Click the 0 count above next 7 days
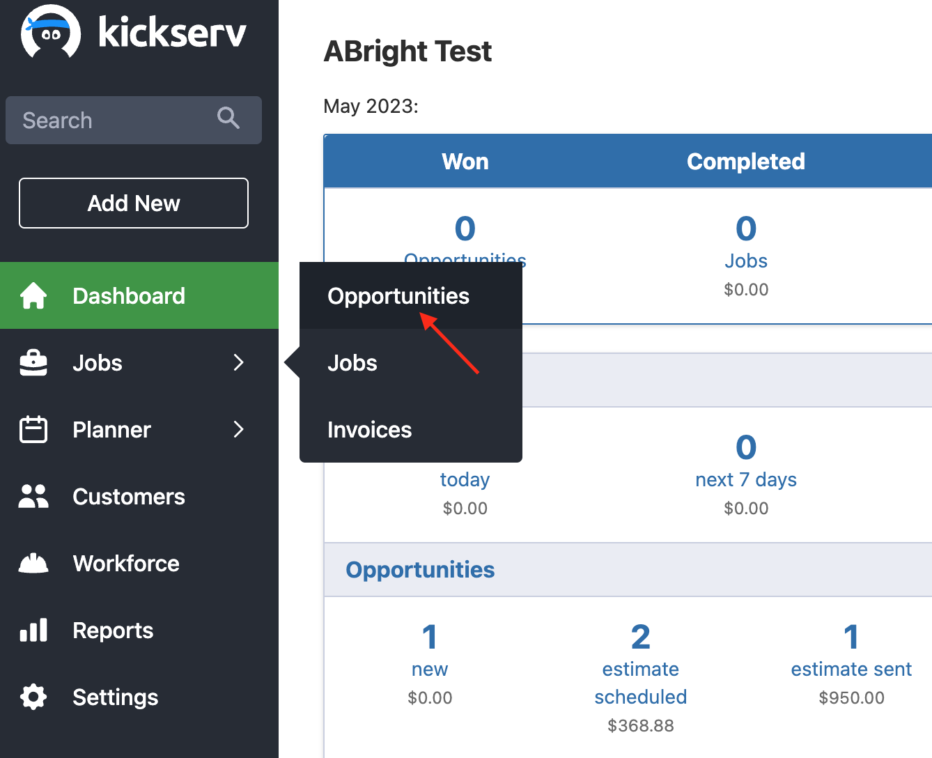Screen dimensions: 932x758 746,447
